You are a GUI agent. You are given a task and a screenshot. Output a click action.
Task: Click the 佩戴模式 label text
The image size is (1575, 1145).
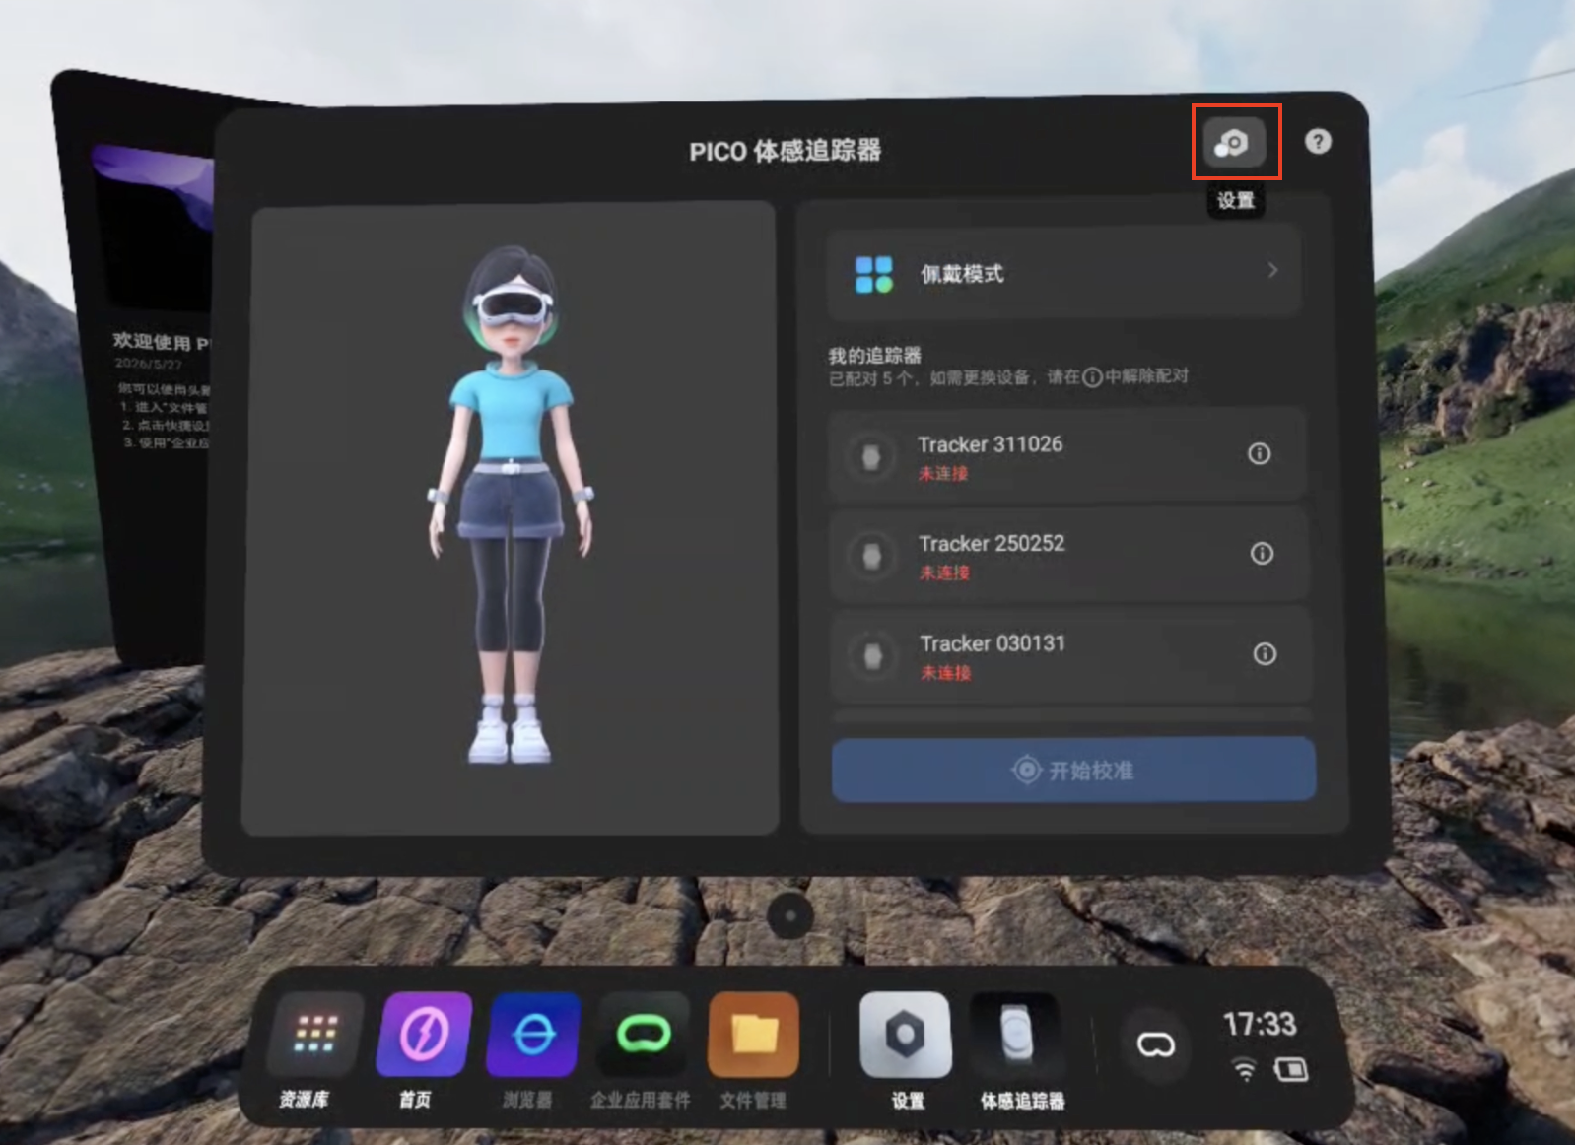(x=962, y=274)
